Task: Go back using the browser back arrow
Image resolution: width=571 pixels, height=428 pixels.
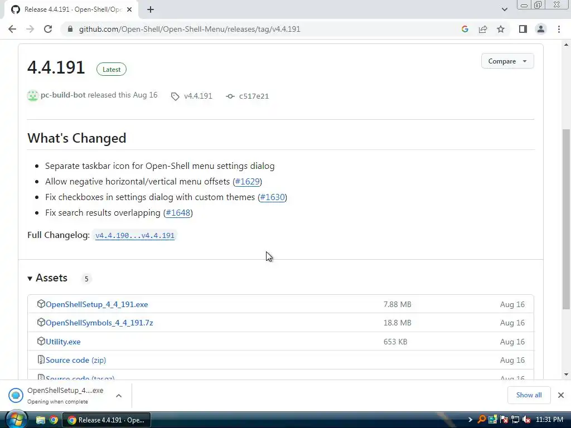Action: tap(12, 29)
